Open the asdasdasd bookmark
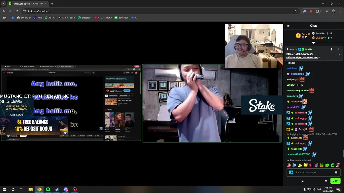The width and height of the screenshot is (344, 193). tap(85, 18)
